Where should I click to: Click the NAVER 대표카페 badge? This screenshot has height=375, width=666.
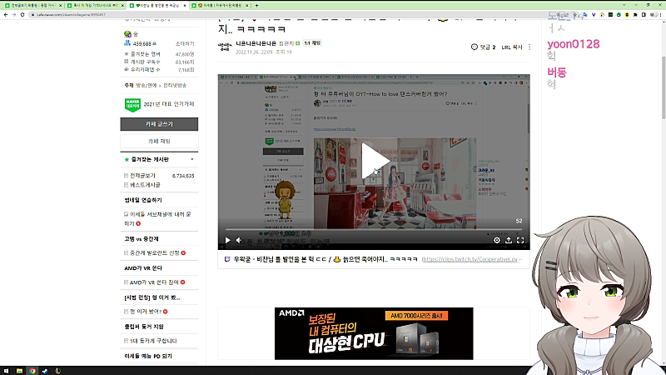132,105
